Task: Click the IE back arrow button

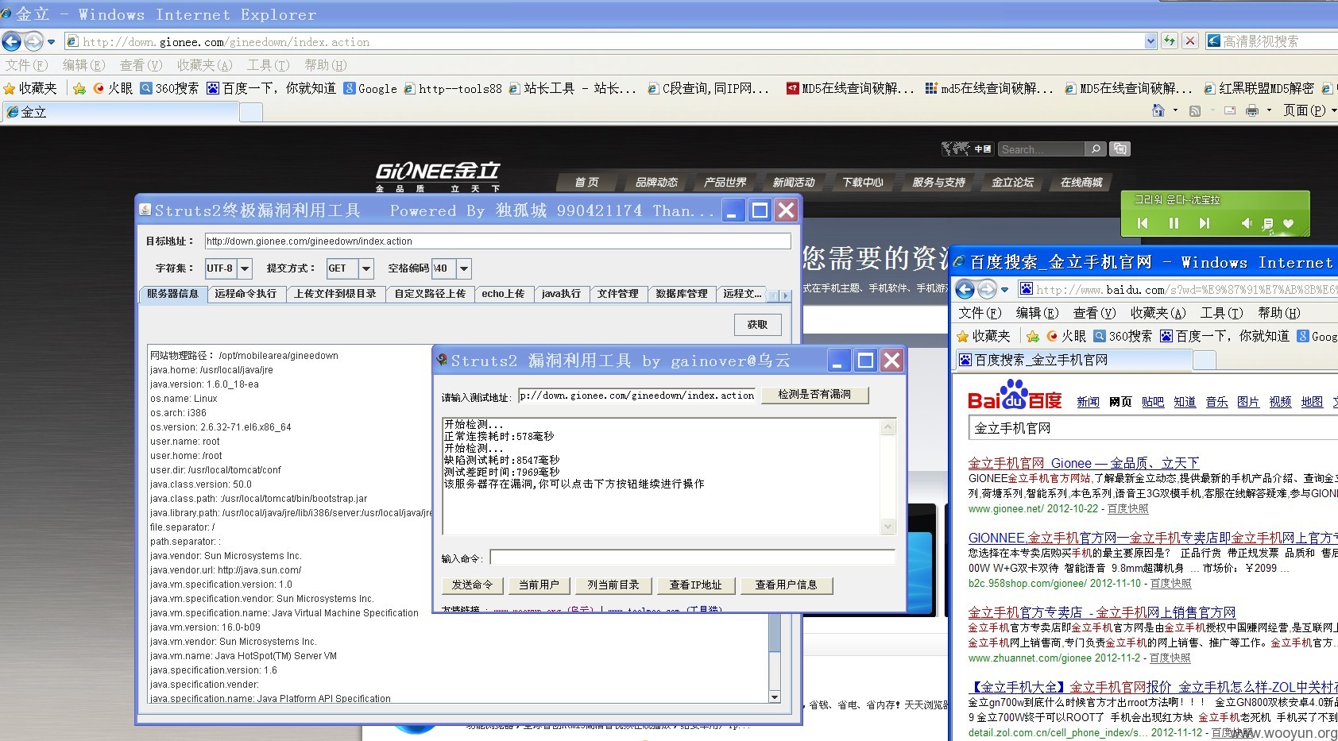Action: [x=12, y=41]
